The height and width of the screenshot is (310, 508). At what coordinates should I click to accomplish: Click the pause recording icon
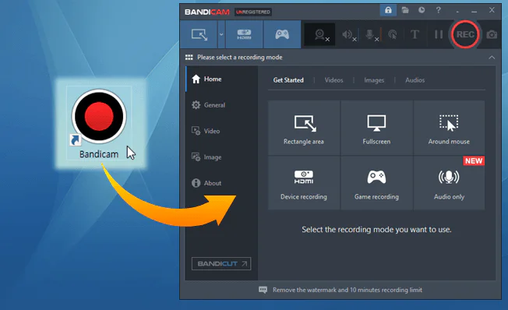click(x=439, y=34)
